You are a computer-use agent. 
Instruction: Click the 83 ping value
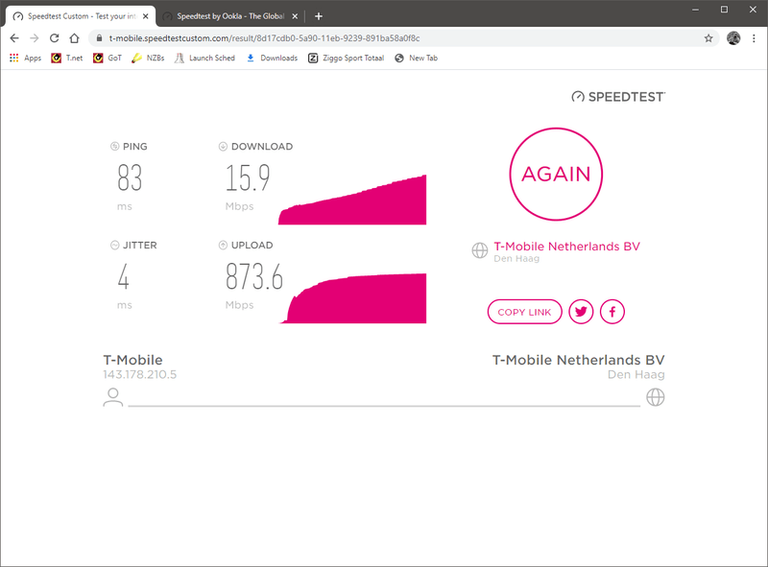coord(130,177)
